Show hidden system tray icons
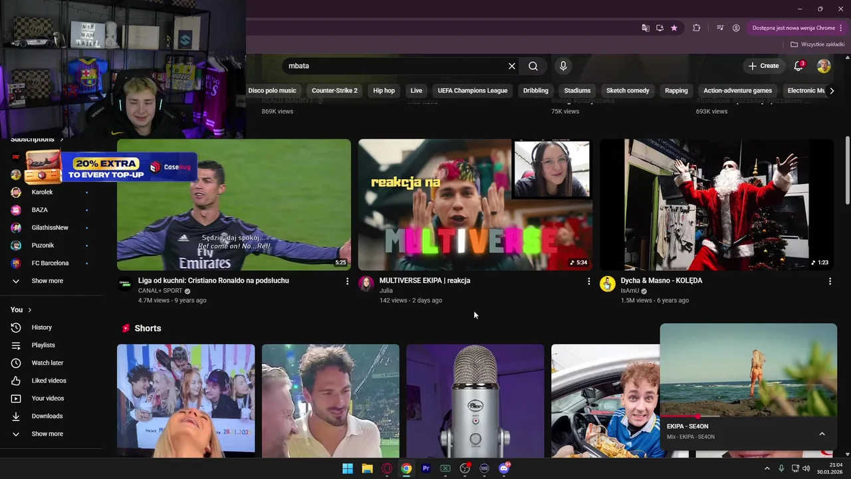 click(x=767, y=468)
